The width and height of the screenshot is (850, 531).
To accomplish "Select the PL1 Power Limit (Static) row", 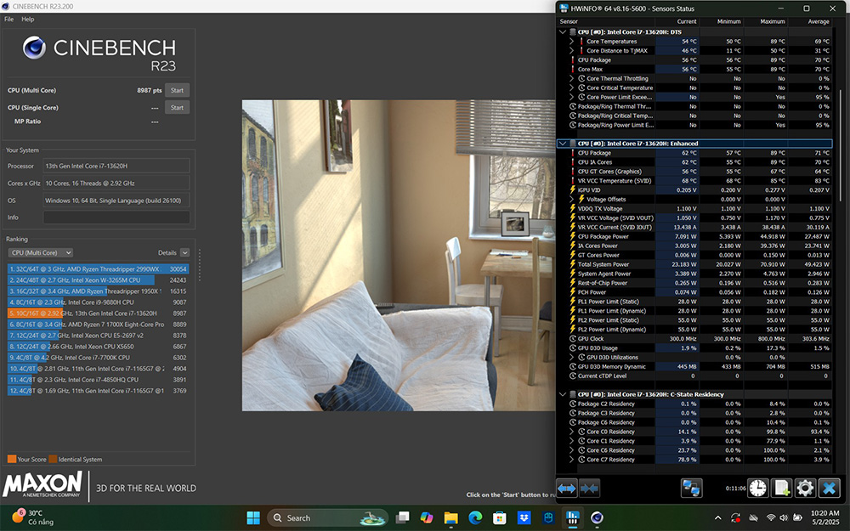I will pos(695,302).
